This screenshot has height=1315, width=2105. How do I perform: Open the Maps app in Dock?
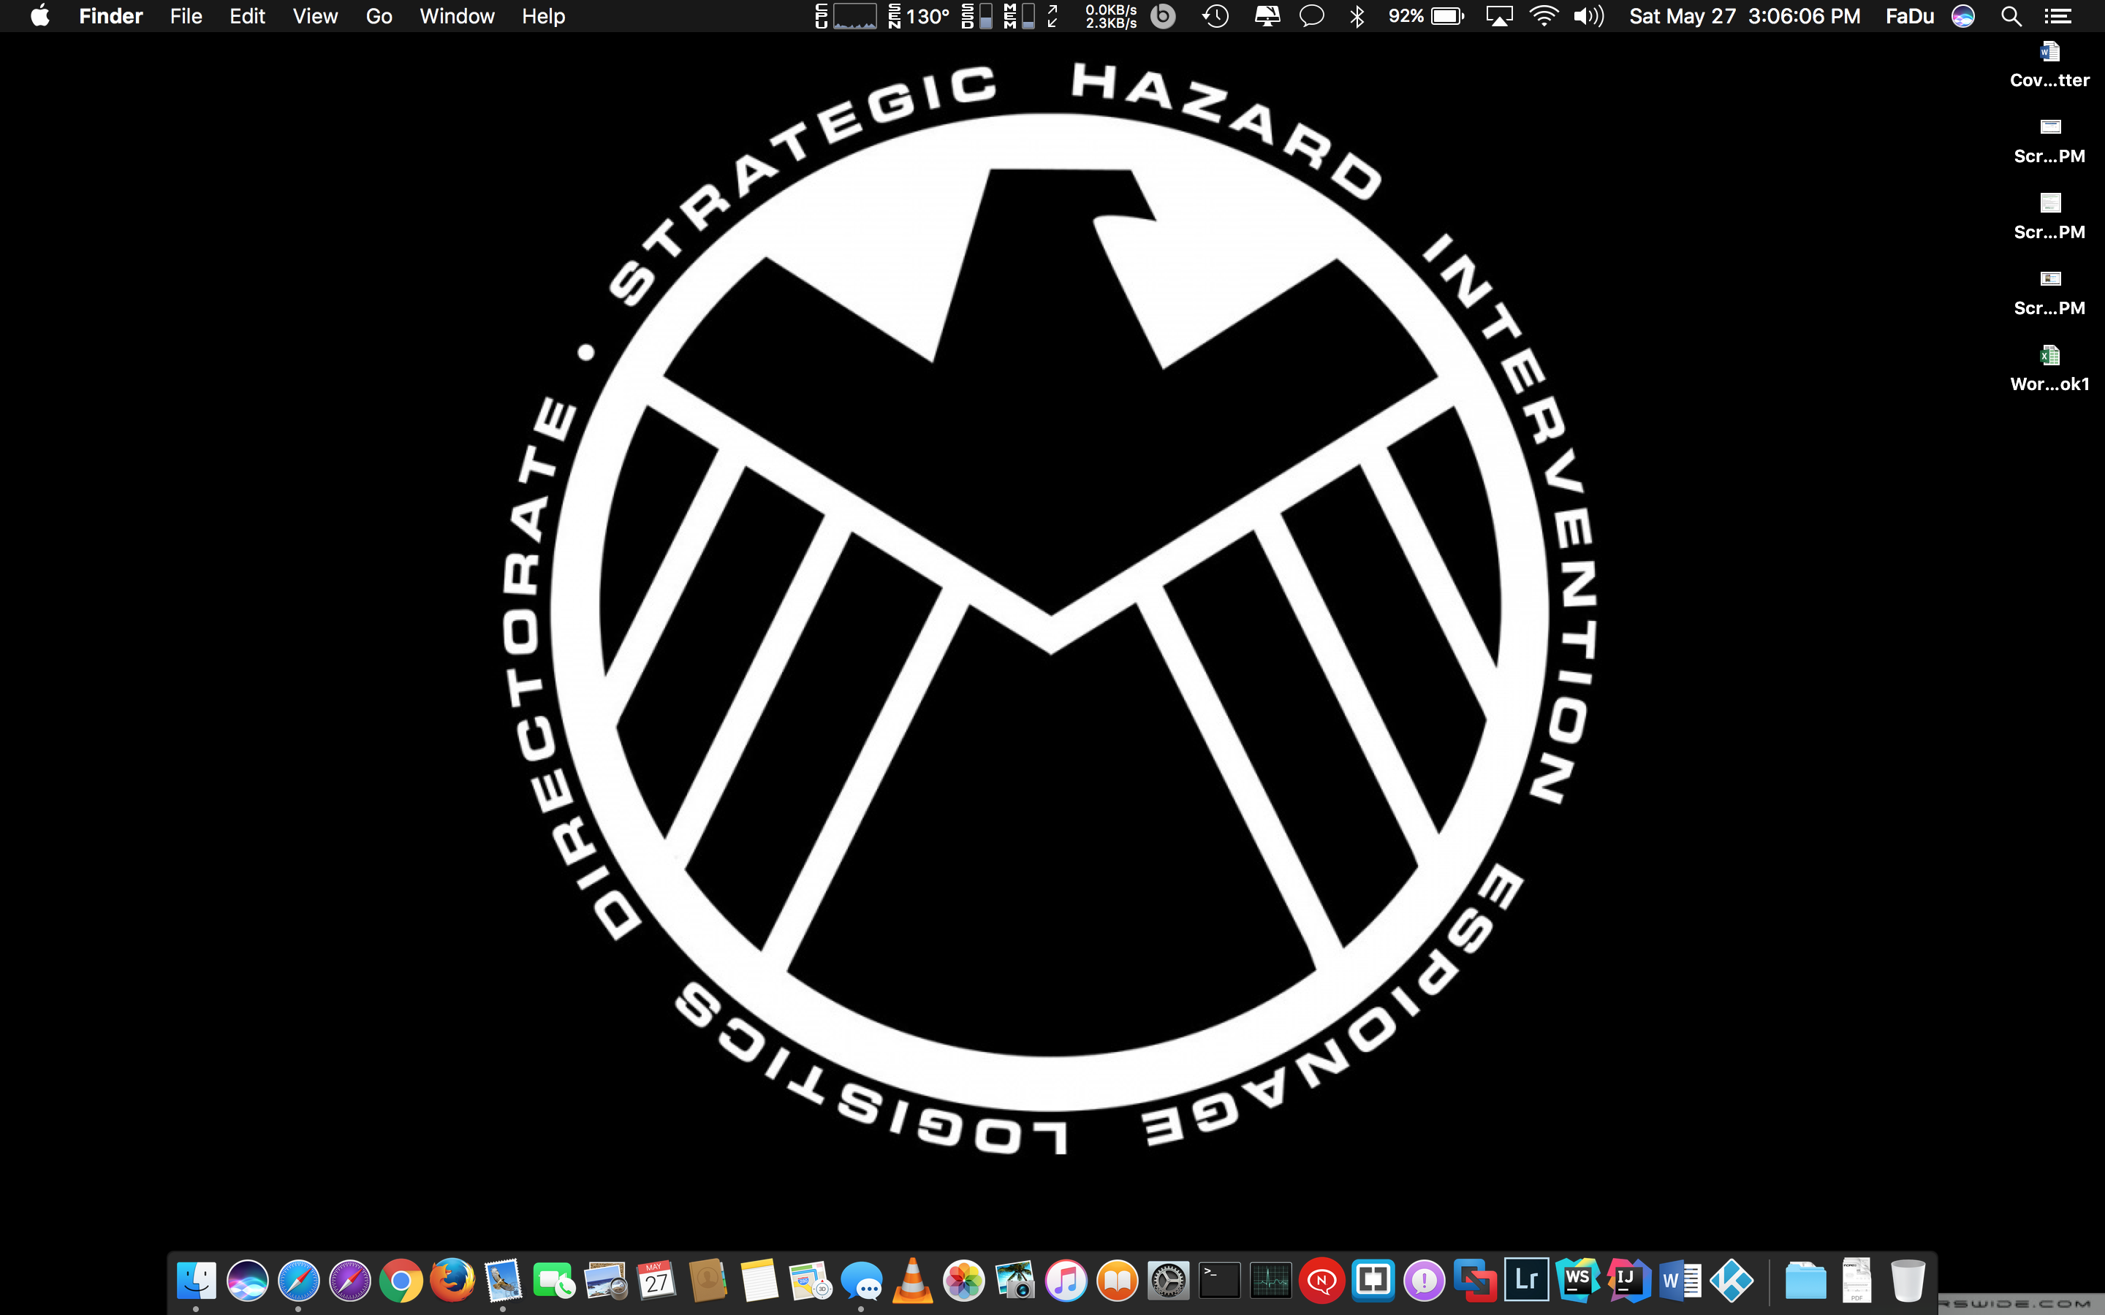(x=810, y=1280)
